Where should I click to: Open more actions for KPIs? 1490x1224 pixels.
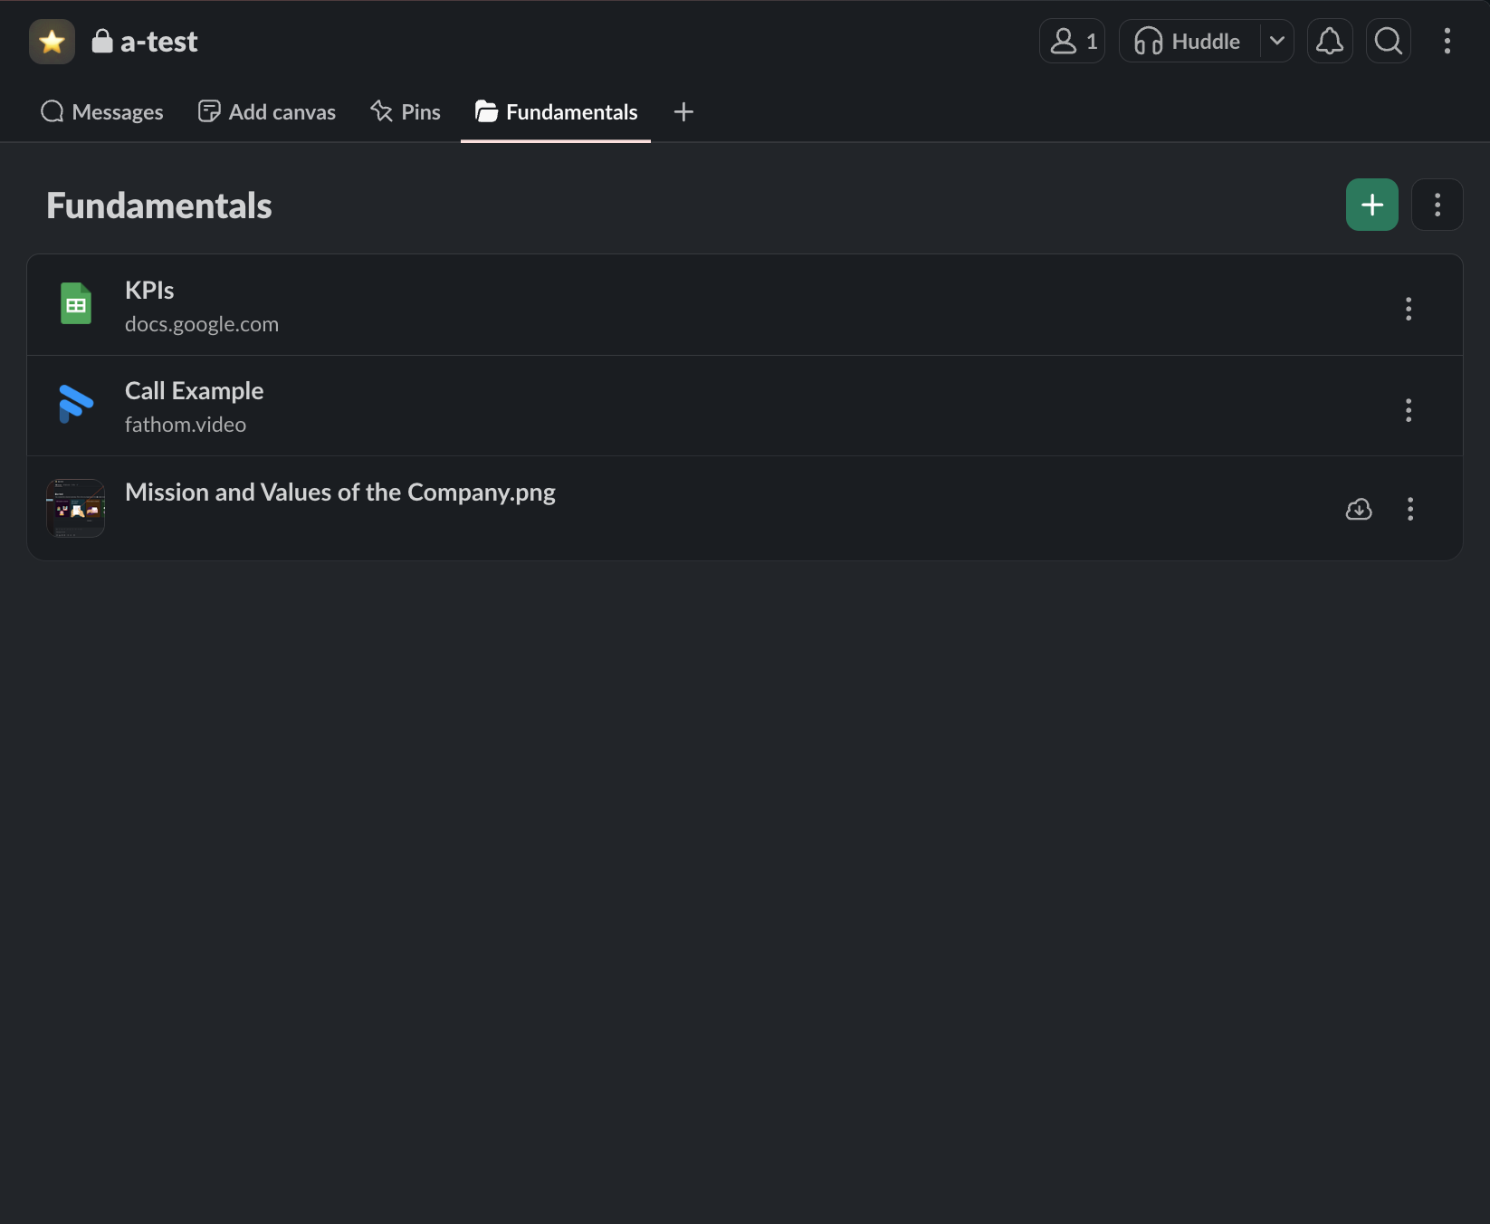[1408, 309]
